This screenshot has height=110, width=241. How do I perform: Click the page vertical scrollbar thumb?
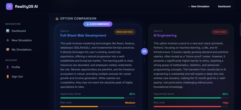[240, 30]
